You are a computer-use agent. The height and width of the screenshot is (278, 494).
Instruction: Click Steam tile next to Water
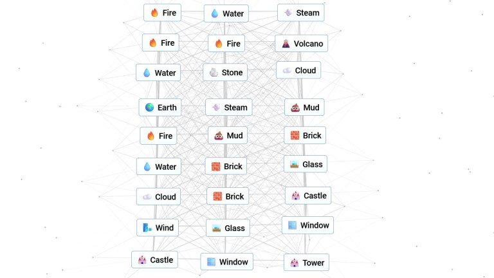(301, 13)
